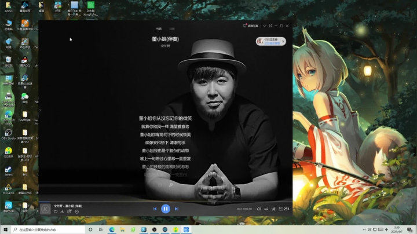Pause the song with the blue pause button
The height and width of the screenshot is (234, 417).
tap(166, 209)
